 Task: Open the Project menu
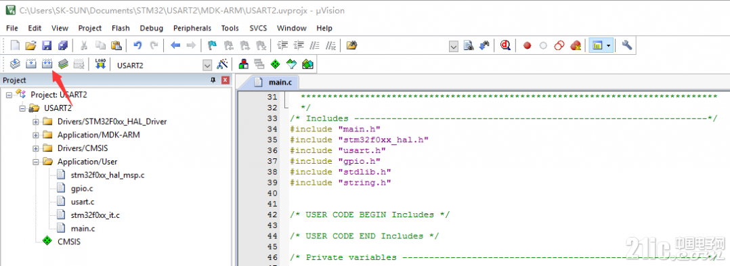pos(90,28)
